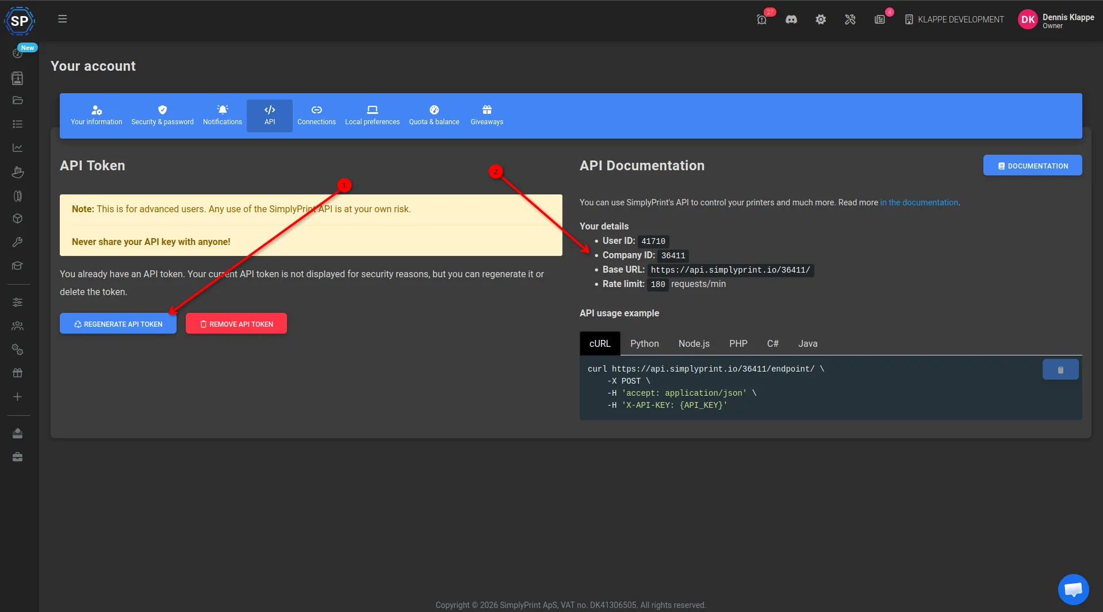This screenshot has width=1103, height=612.
Task: Open the graduation cap icon in sidebar
Action: click(x=18, y=266)
